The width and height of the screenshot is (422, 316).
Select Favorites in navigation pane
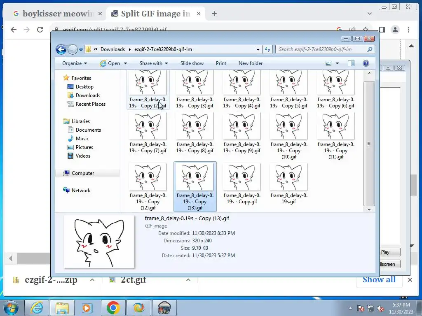pos(81,78)
